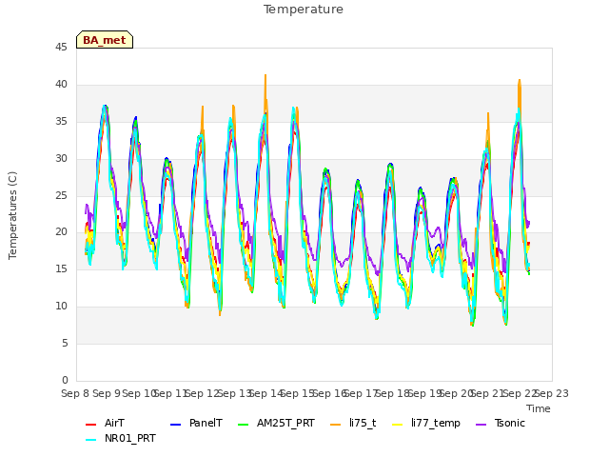This screenshot has width=609, height=457.
Task: Click the Time axis label
Action: (539, 408)
